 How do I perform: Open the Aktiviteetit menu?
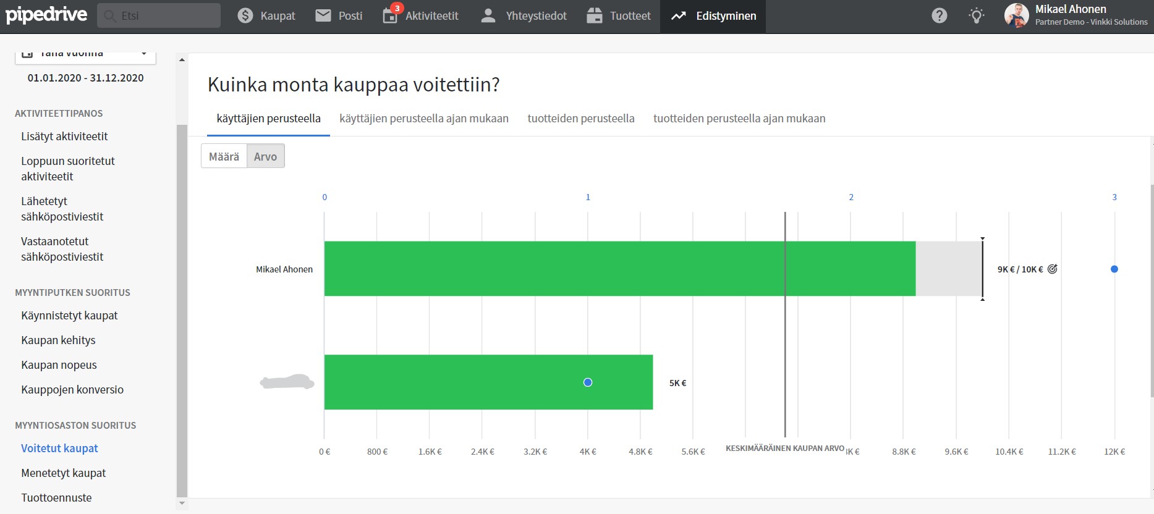(421, 16)
